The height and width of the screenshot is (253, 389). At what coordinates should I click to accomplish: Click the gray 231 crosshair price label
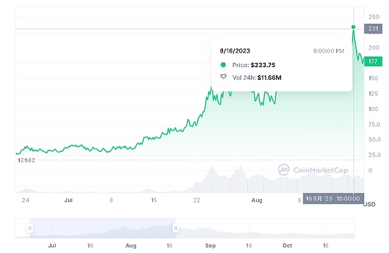tap(373, 29)
